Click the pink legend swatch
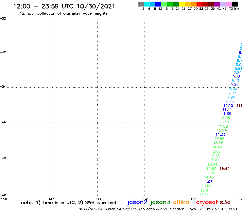The height and width of the screenshot is (212, 242). coord(229,4)
